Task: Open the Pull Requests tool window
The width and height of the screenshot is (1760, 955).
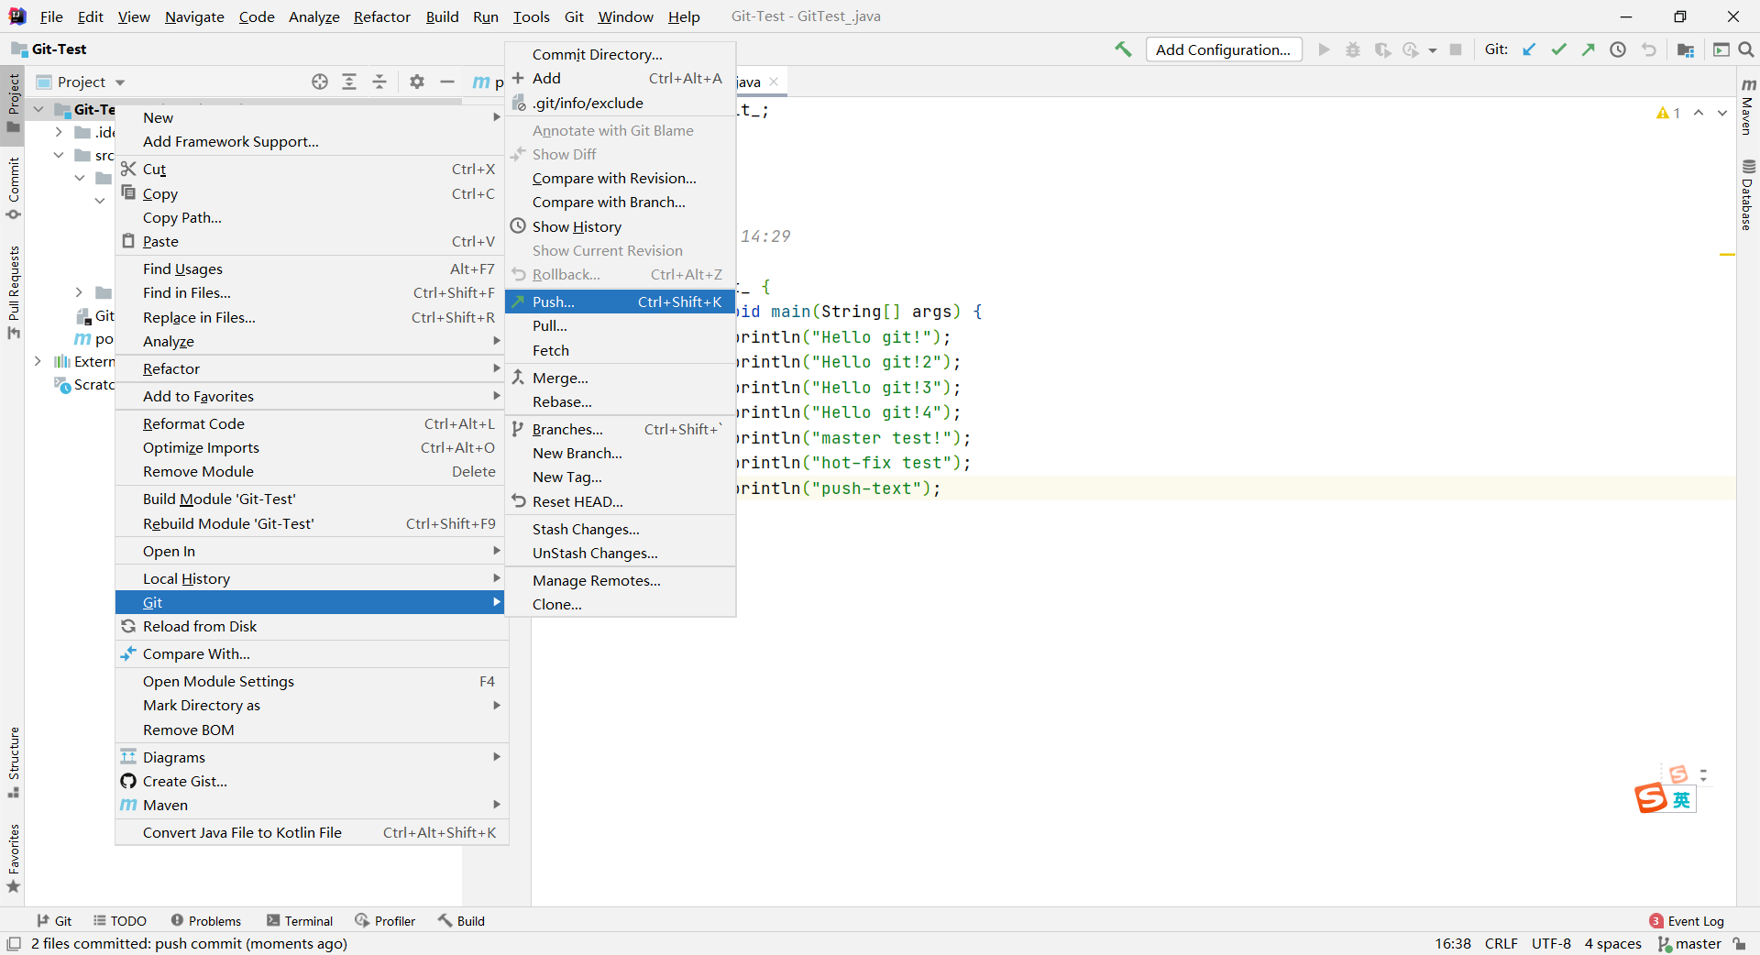Action: pos(13,292)
